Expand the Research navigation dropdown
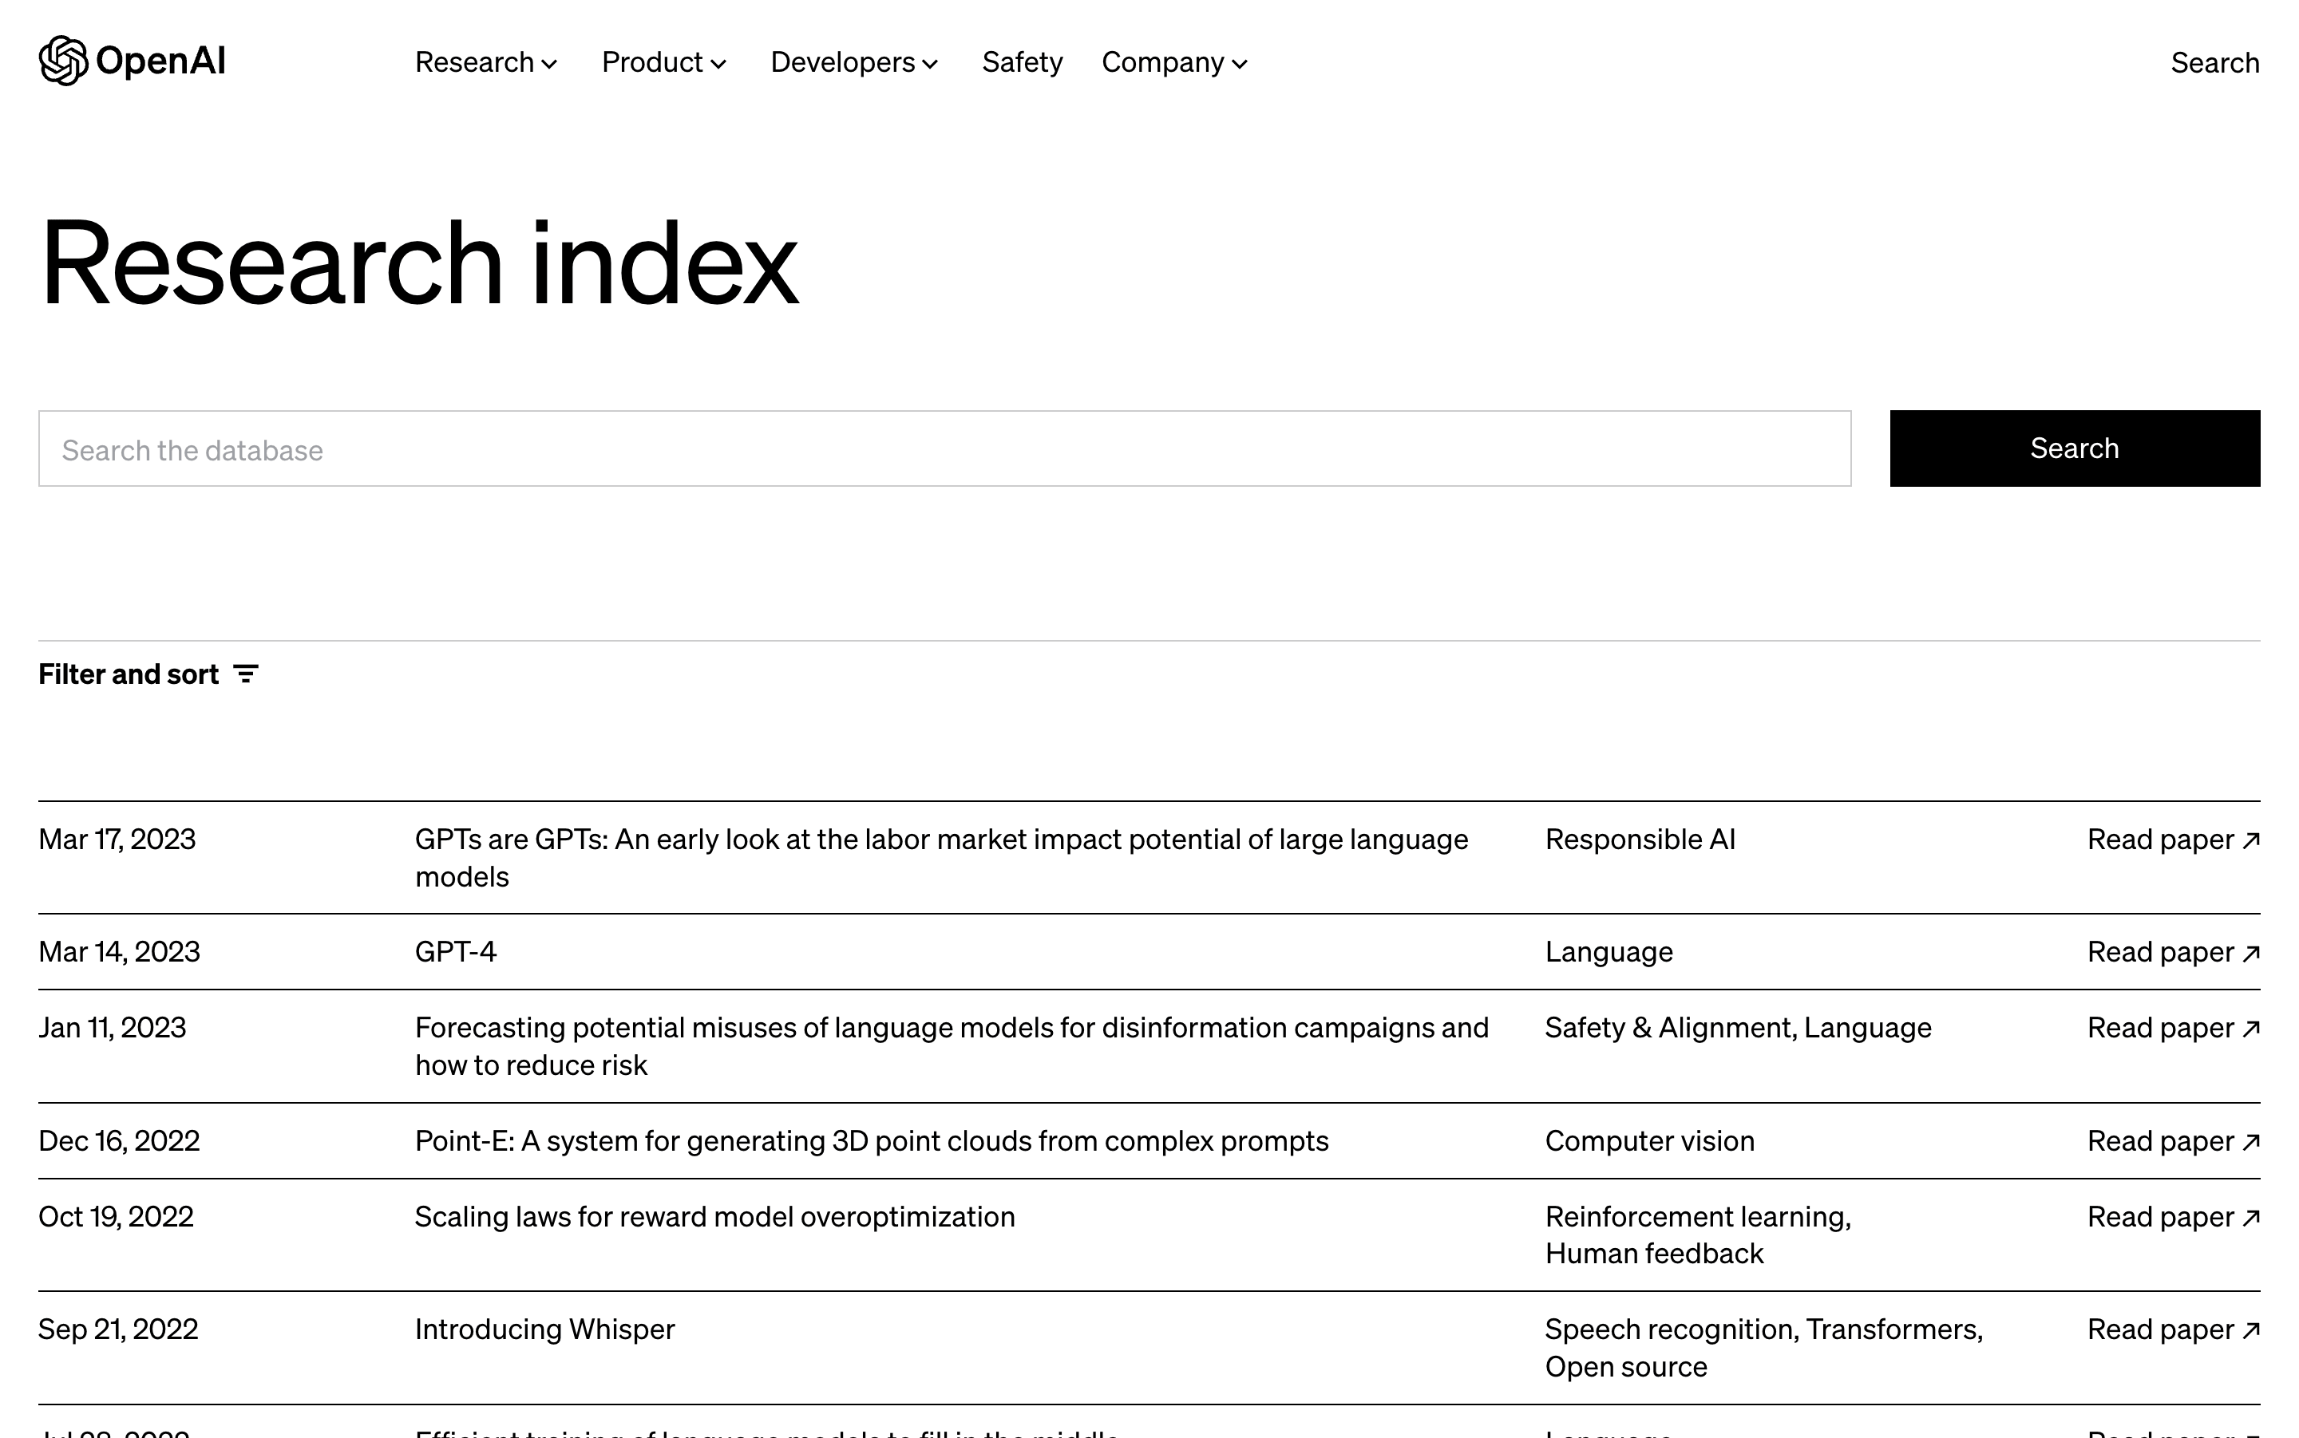The image size is (2299, 1438). point(486,61)
